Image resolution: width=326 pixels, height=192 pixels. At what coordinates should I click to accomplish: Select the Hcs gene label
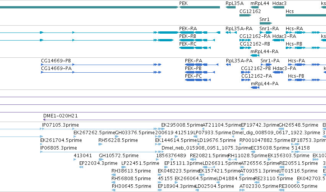click(x=290, y=11)
